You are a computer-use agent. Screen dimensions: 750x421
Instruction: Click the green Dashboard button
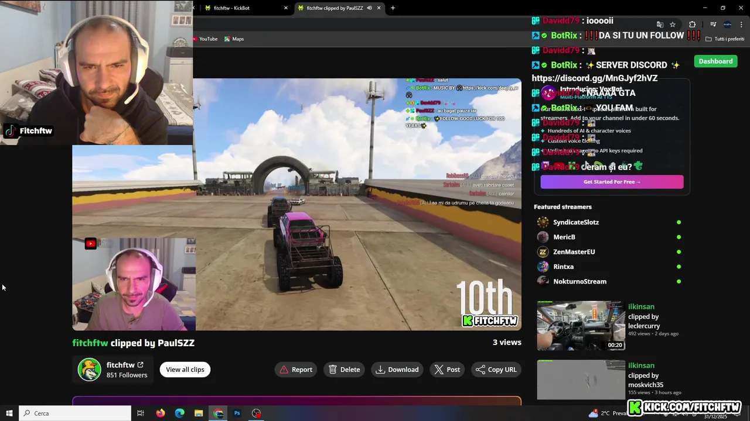coord(715,61)
